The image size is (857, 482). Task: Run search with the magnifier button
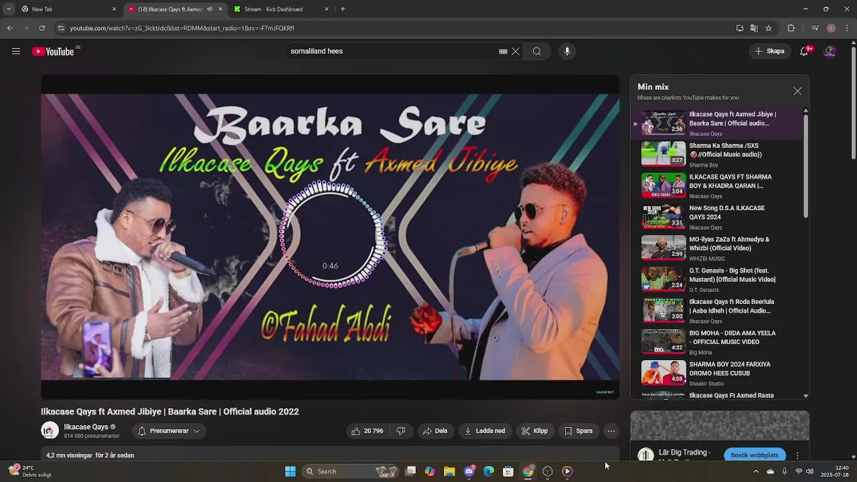pyautogui.click(x=537, y=52)
